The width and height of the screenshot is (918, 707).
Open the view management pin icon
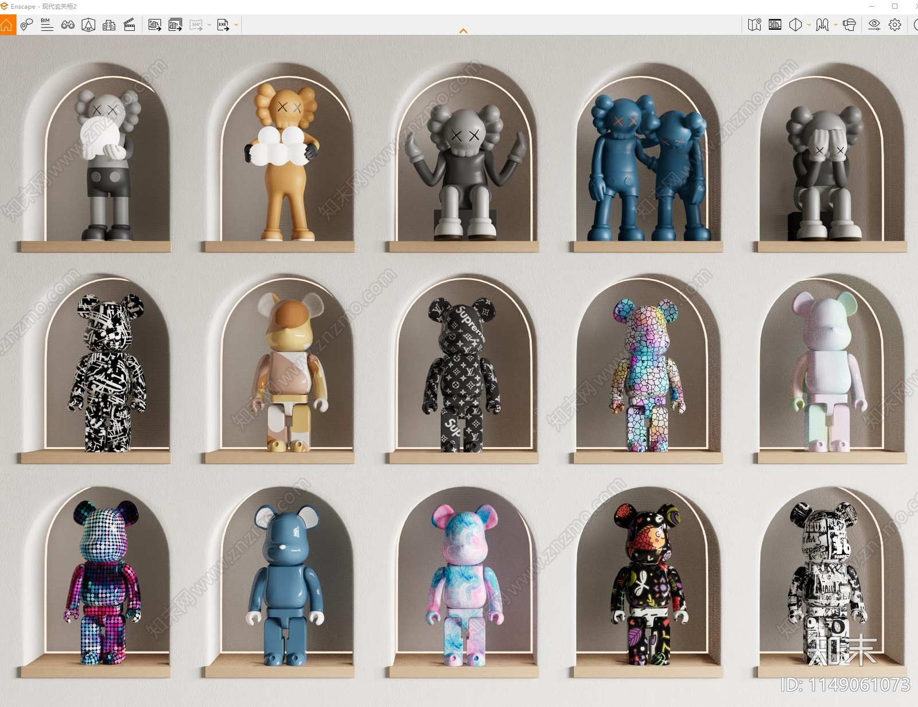(x=26, y=25)
